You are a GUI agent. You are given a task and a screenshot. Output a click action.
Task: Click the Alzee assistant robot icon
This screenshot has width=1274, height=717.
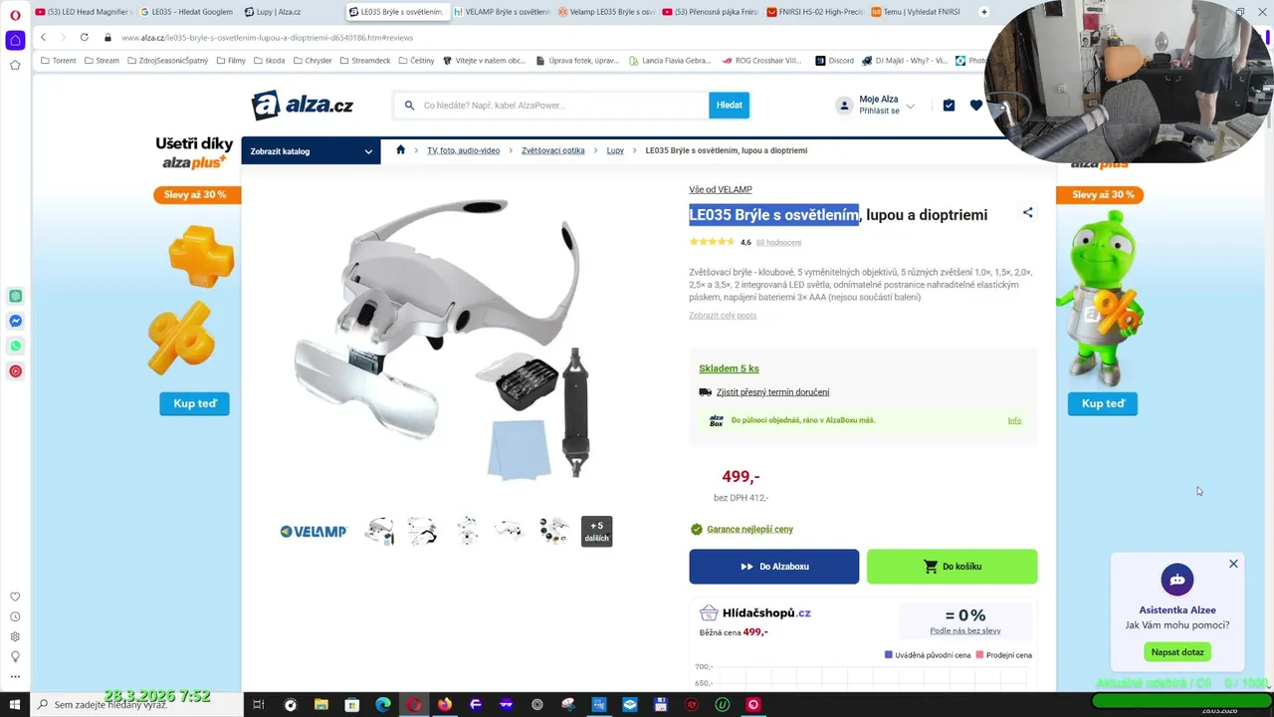pyautogui.click(x=1177, y=580)
